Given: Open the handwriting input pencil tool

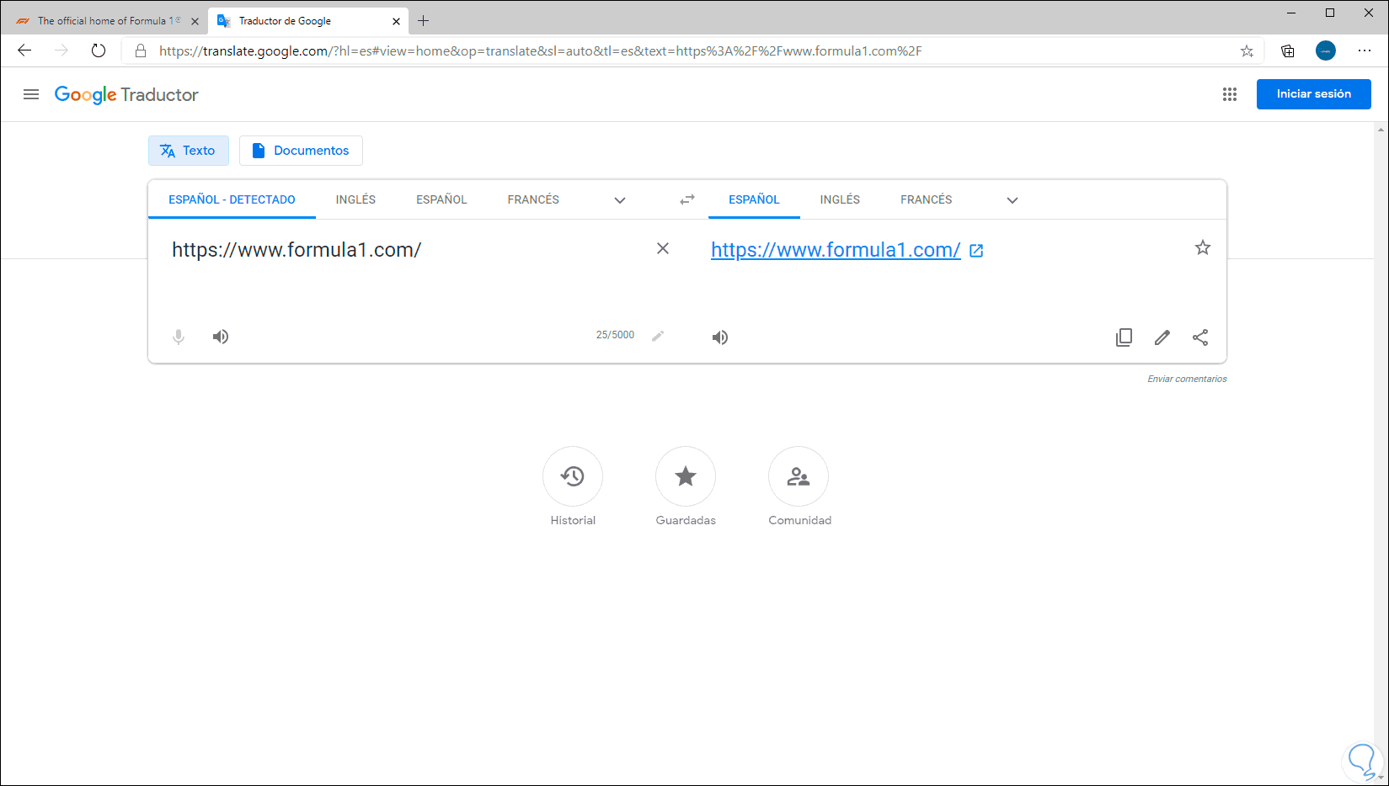Looking at the screenshot, I should click(658, 336).
